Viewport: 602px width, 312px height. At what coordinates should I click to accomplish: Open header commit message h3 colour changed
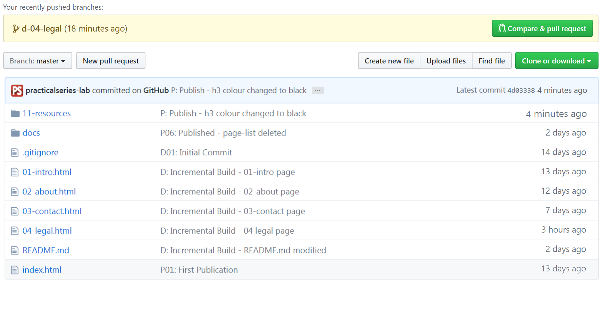[x=239, y=90]
